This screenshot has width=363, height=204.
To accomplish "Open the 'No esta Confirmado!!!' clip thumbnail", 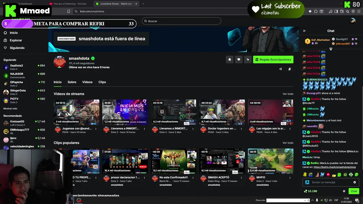I will pos(174,161).
